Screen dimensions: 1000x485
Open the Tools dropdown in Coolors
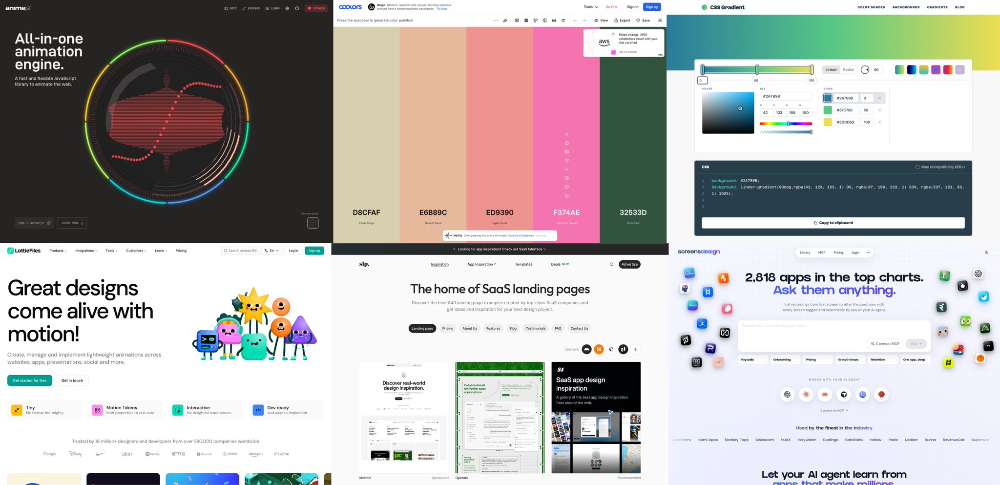coord(591,7)
